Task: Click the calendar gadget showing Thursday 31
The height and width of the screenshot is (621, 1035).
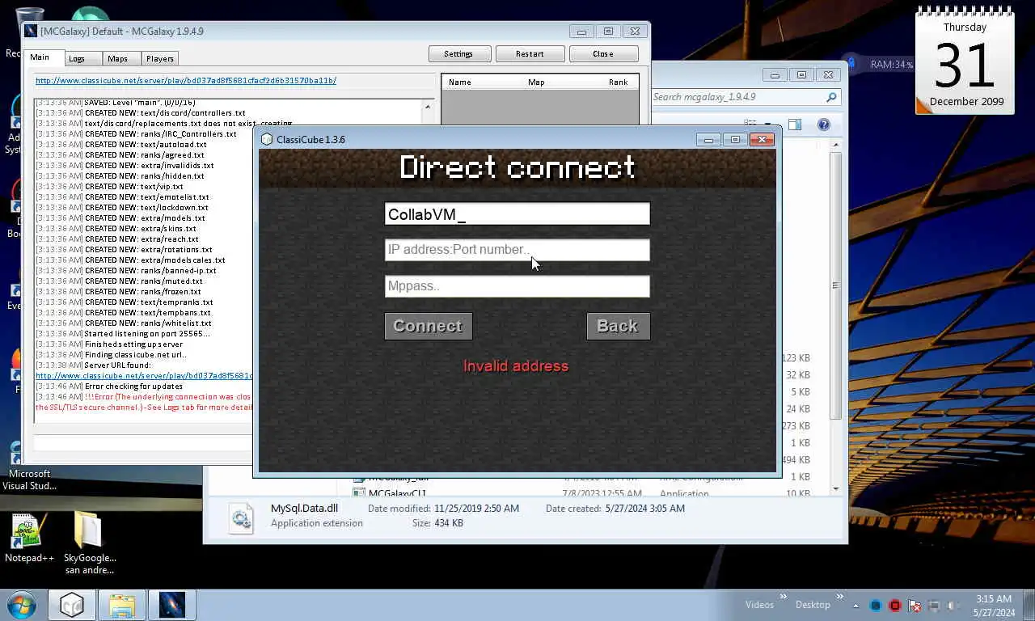Action: 965,61
